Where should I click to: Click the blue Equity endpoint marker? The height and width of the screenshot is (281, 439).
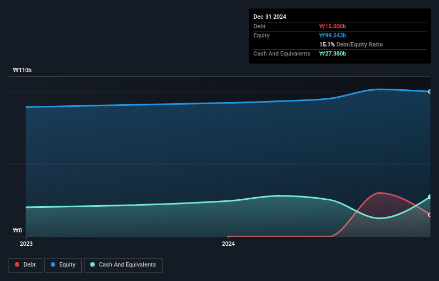[x=430, y=92]
